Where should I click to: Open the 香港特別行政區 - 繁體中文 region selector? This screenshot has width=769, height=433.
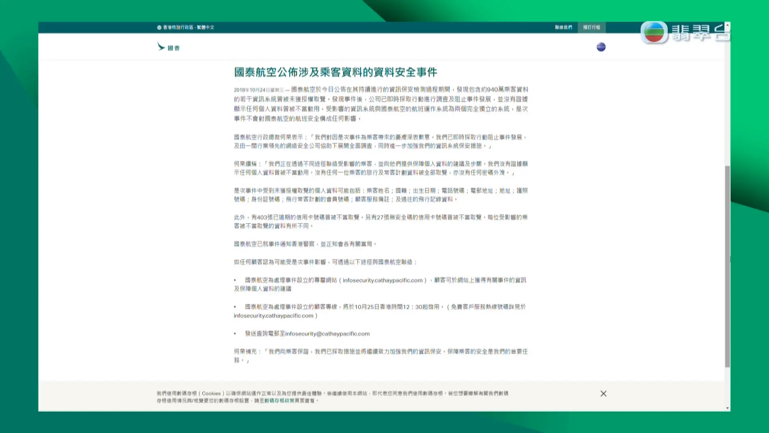[x=186, y=28]
